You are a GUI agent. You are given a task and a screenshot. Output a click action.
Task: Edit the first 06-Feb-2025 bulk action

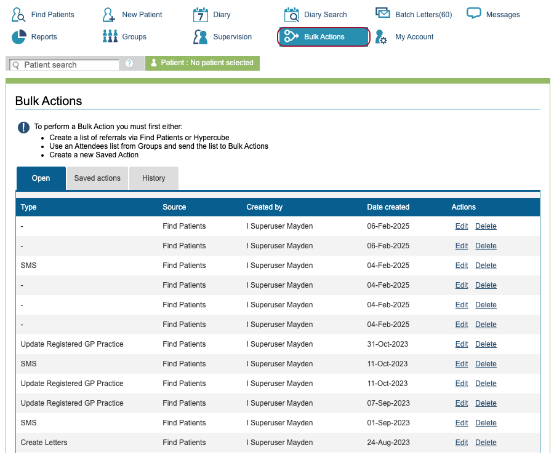point(461,226)
